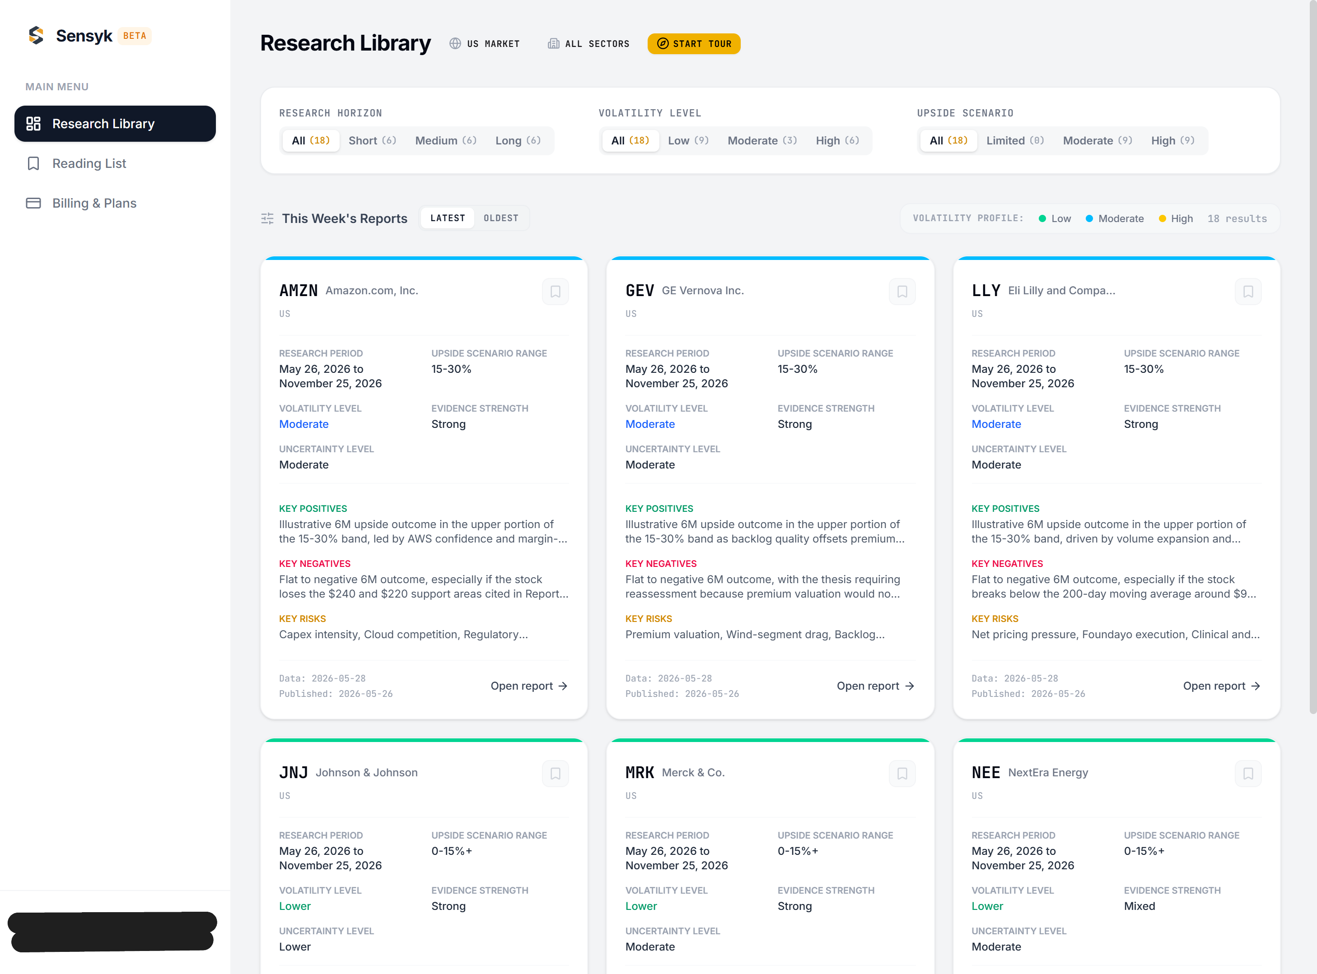This screenshot has height=974, width=1317.
Task: Open Research Library from the main menu
Action: pyautogui.click(x=115, y=124)
